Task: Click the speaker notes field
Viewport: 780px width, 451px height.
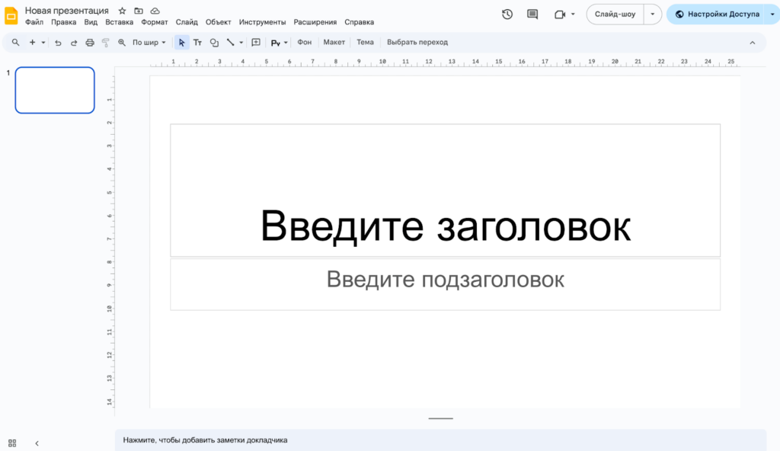Action: (x=305, y=440)
